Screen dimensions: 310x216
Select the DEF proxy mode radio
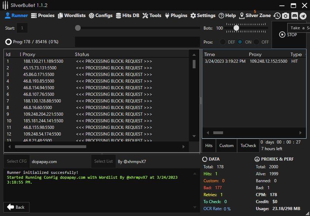click(x=223, y=42)
